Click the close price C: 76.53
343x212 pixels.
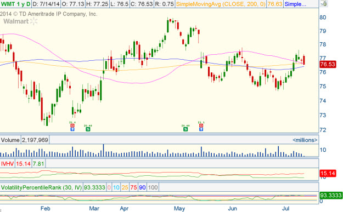point(142,4)
